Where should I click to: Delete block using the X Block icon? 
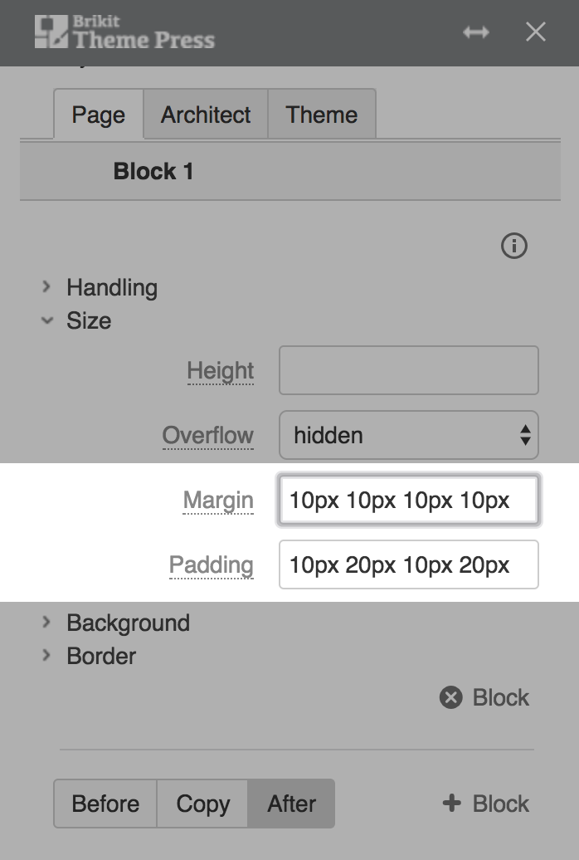484,697
